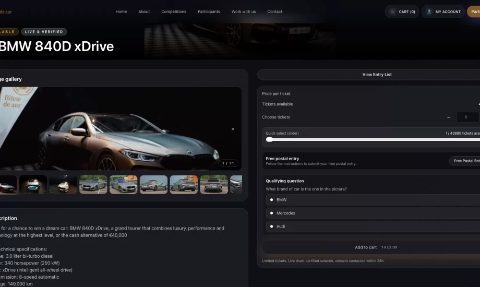Viewport: 480px width, 287px height.
Task: Click the Tickets available label
Action: pyautogui.click(x=278, y=104)
